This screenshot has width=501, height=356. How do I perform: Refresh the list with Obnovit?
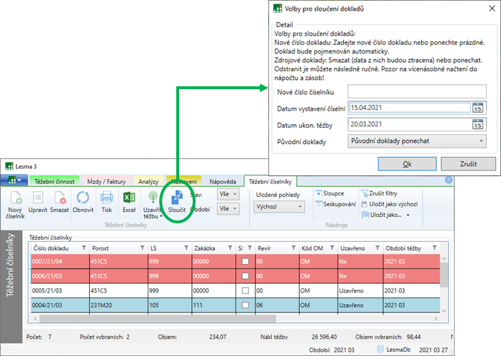(x=83, y=198)
